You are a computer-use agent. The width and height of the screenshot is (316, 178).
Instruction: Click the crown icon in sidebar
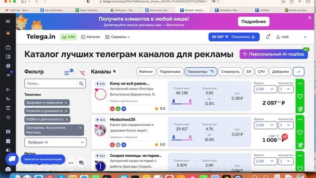tap(8, 33)
